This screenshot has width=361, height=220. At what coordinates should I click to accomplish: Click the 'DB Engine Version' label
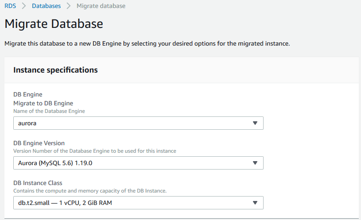pyautogui.click(x=39, y=143)
